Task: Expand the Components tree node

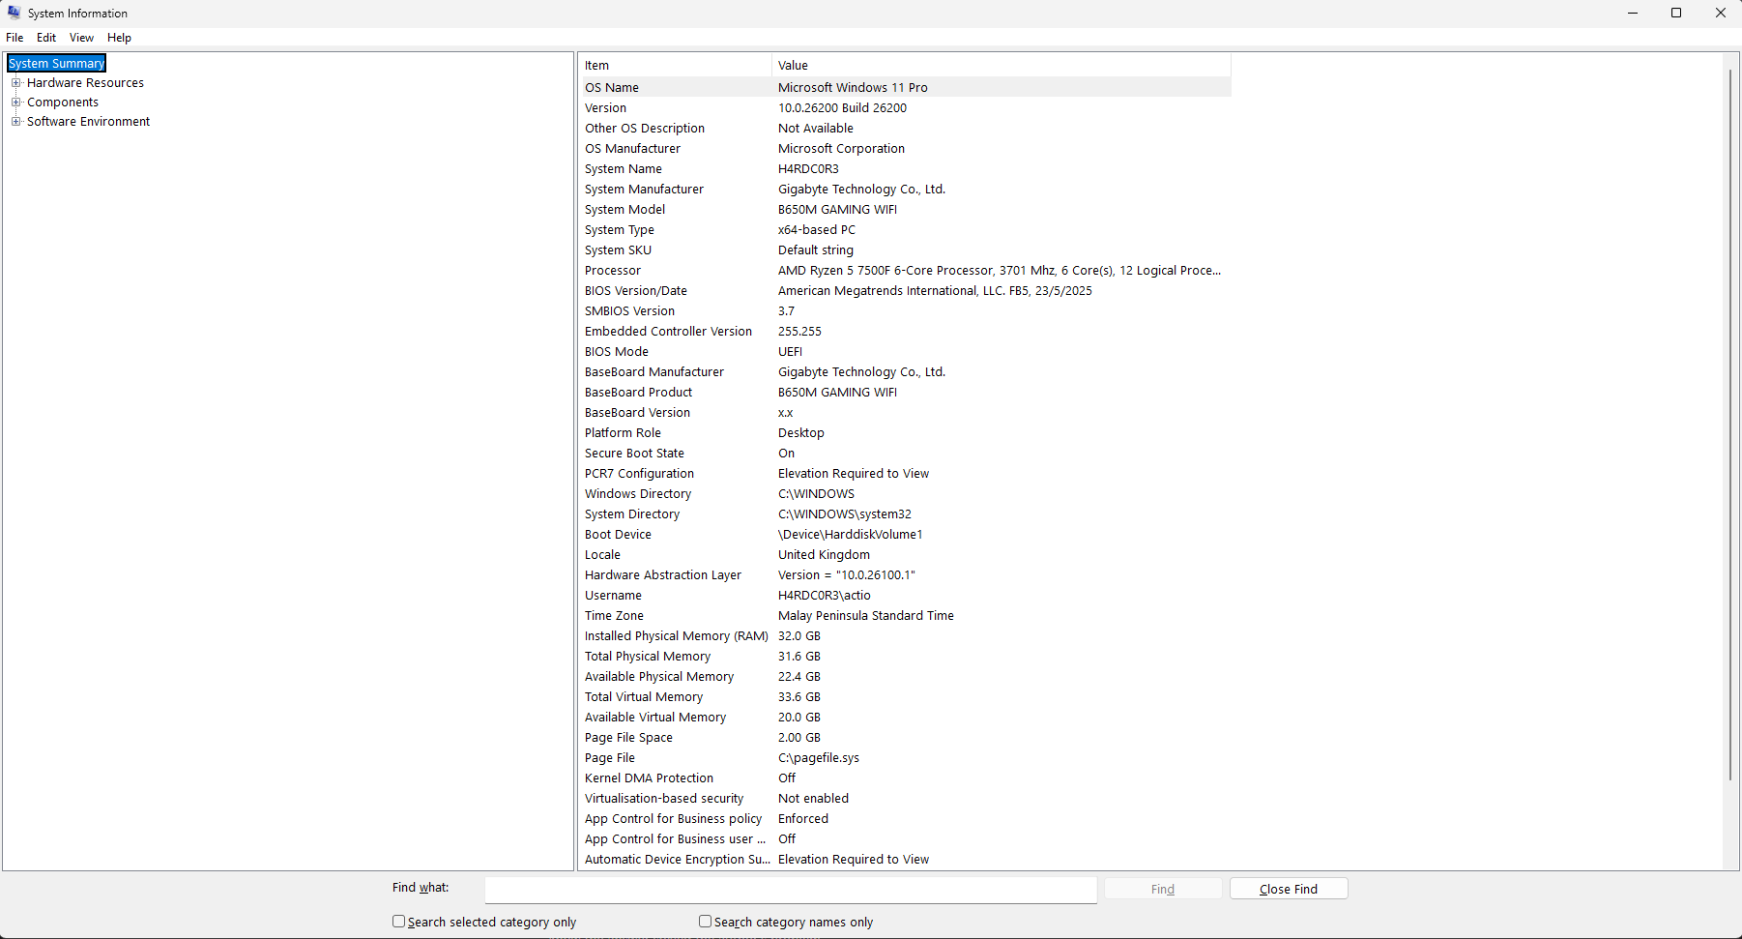Action: pos(16,102)
